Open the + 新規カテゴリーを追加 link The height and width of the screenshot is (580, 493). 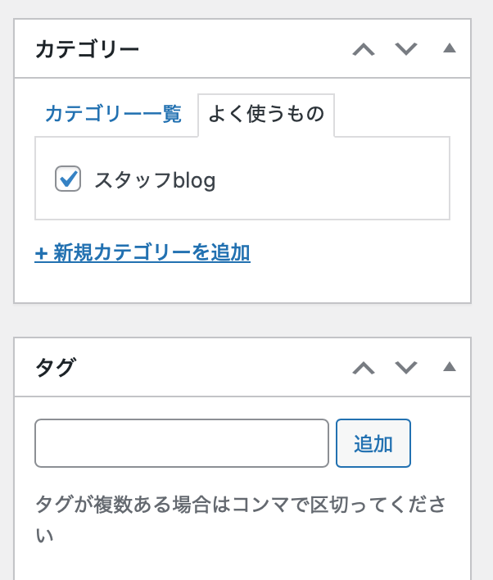pos(142,253)
